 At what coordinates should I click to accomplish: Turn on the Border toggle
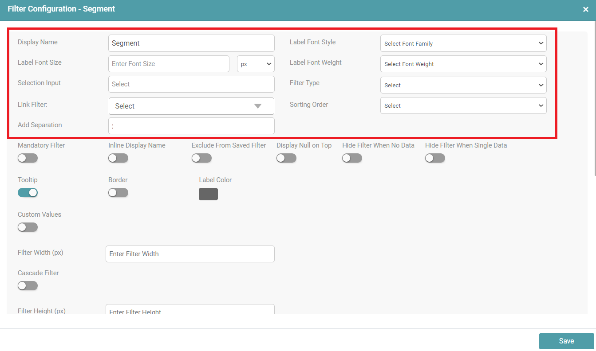pyautogui.click(x=118, y=193)
